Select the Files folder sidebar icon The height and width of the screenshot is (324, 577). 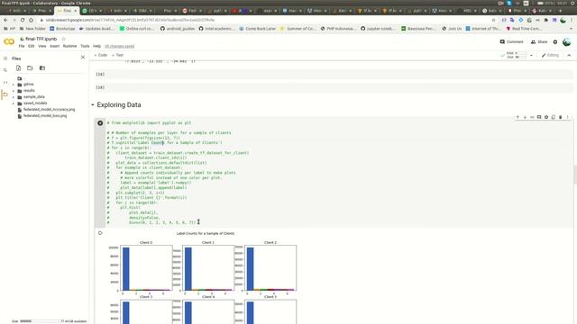click(x=5, y=94)
